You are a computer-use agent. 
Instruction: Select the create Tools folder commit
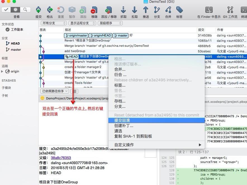(78, 83)
